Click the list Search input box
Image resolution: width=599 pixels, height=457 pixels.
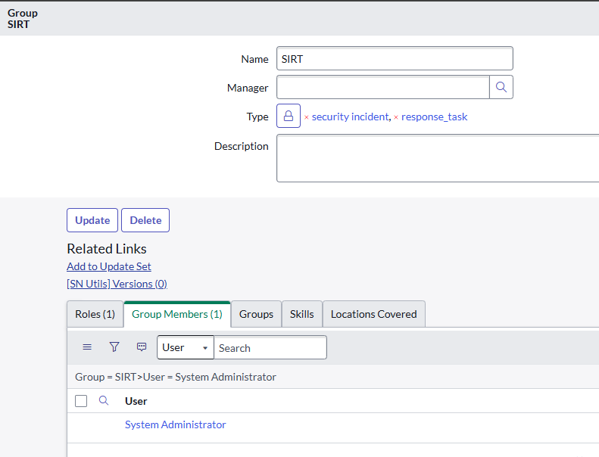coord(270,347)
